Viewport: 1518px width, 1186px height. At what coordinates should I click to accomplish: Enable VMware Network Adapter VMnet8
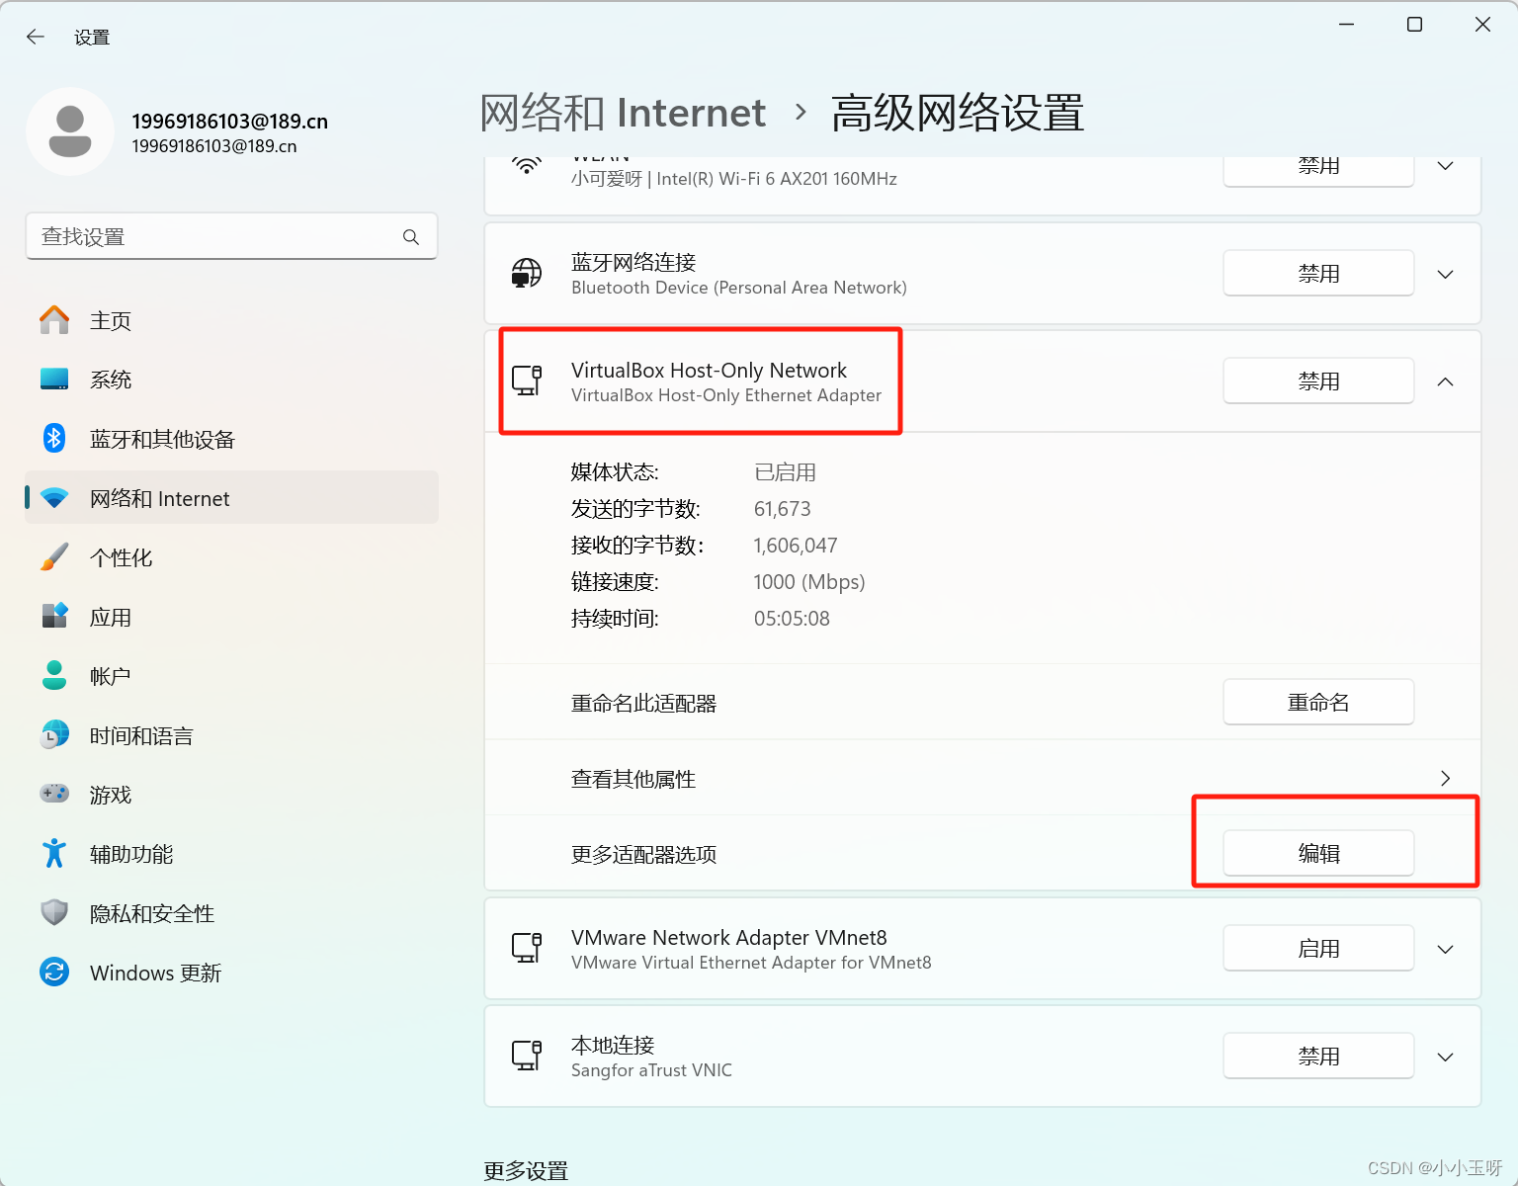1318,948
